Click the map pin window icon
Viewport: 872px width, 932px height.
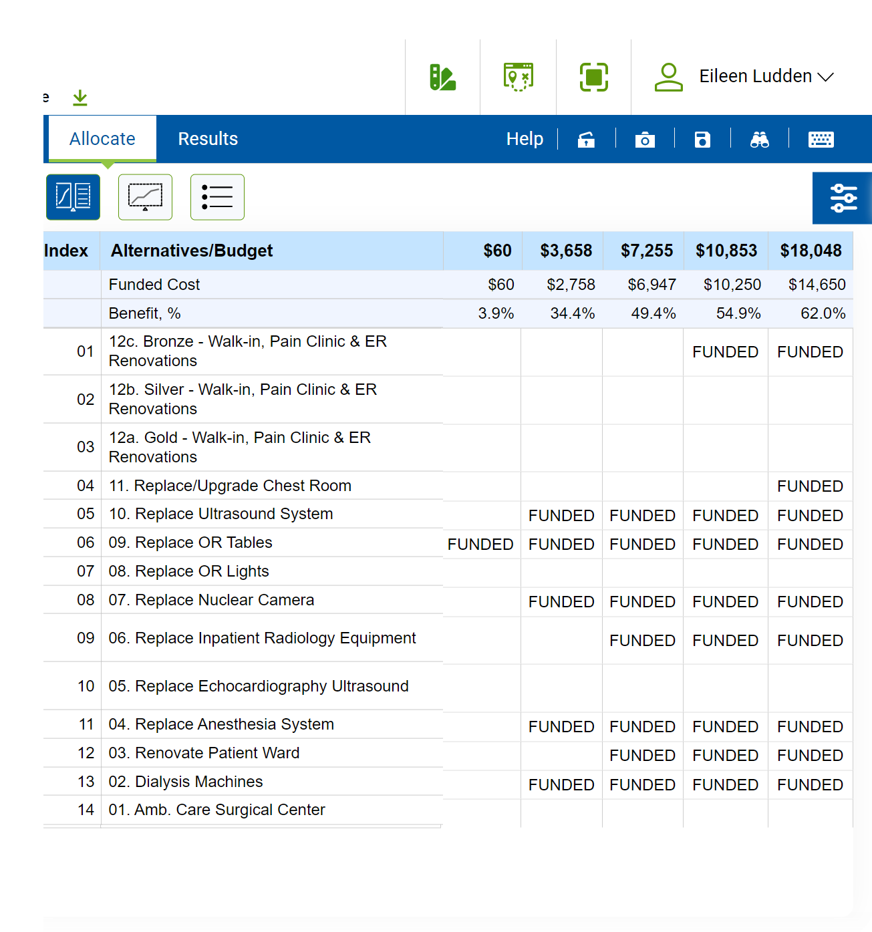click(x=519, y=77)
